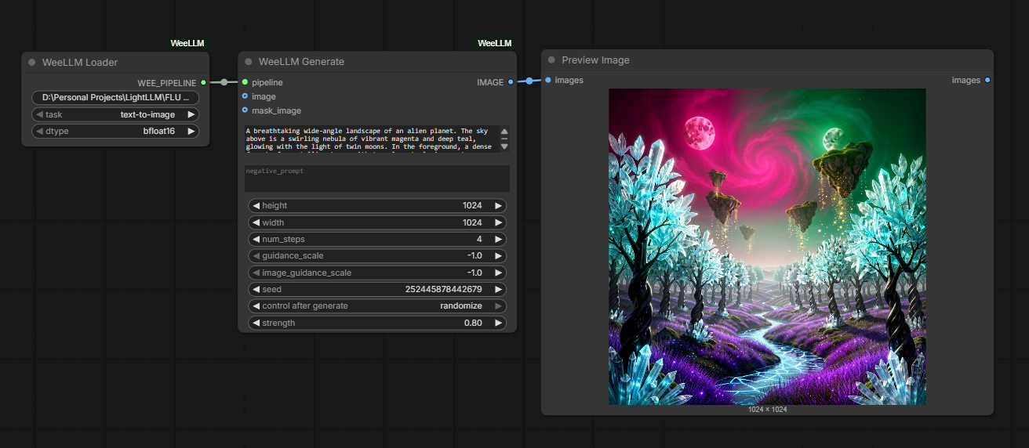The width and height of the screenshot is (1029, 448).
Task: Increase seed with its right arrow
Action: coord(498,290)
